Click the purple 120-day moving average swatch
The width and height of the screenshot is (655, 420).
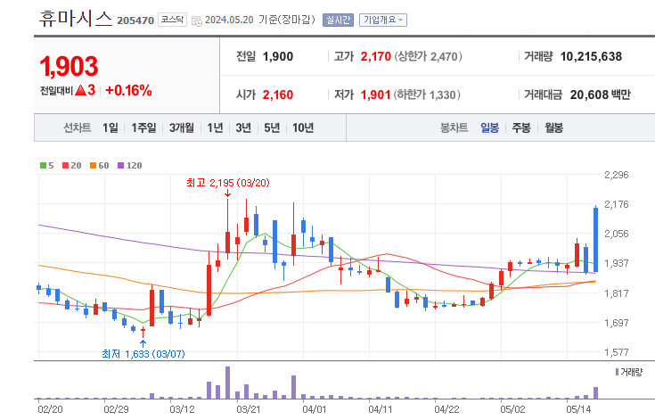tap(120, 166)
